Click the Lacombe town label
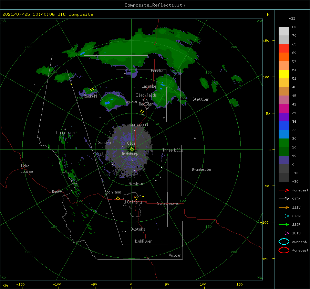 click(149, 86)
